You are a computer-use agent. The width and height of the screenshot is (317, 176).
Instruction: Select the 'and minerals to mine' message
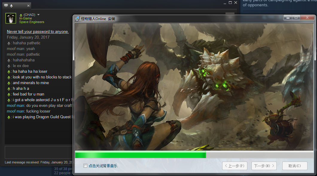[31, 83]
